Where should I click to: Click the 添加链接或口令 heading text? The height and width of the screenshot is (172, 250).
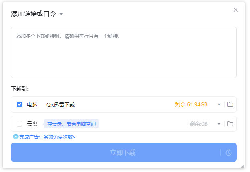tap(34, 14)
